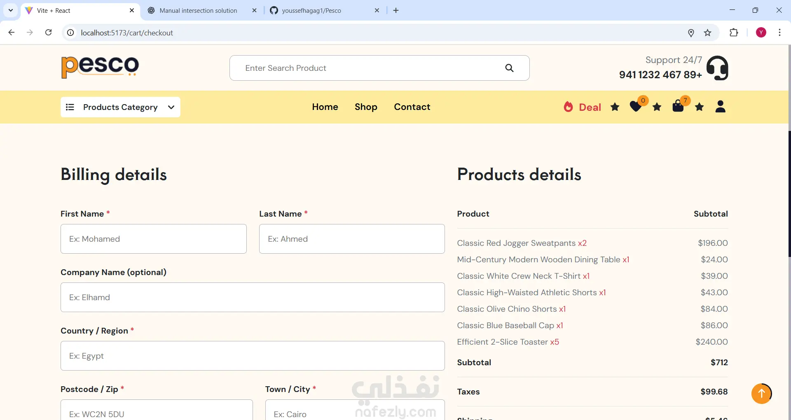Image resolution: width=791 pixels, height=420 pixels.
Task: Close the youssefhagag1/Pesco tab
Action: tap(377, 10)
